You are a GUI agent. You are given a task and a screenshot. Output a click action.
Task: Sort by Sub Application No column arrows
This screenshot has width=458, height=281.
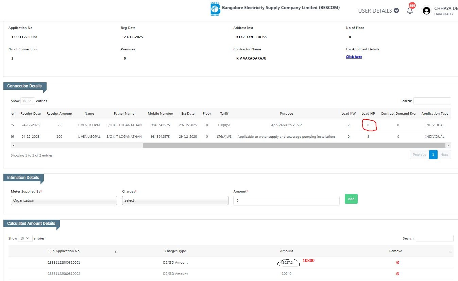coord(116,251)
